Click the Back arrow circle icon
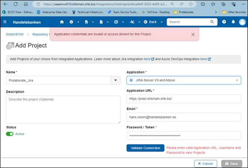The height and width of the screenshot is (168, 248). (x=146, y=22)
